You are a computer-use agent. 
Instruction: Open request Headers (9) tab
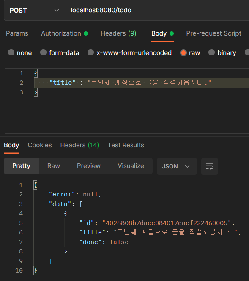(118, 33)
